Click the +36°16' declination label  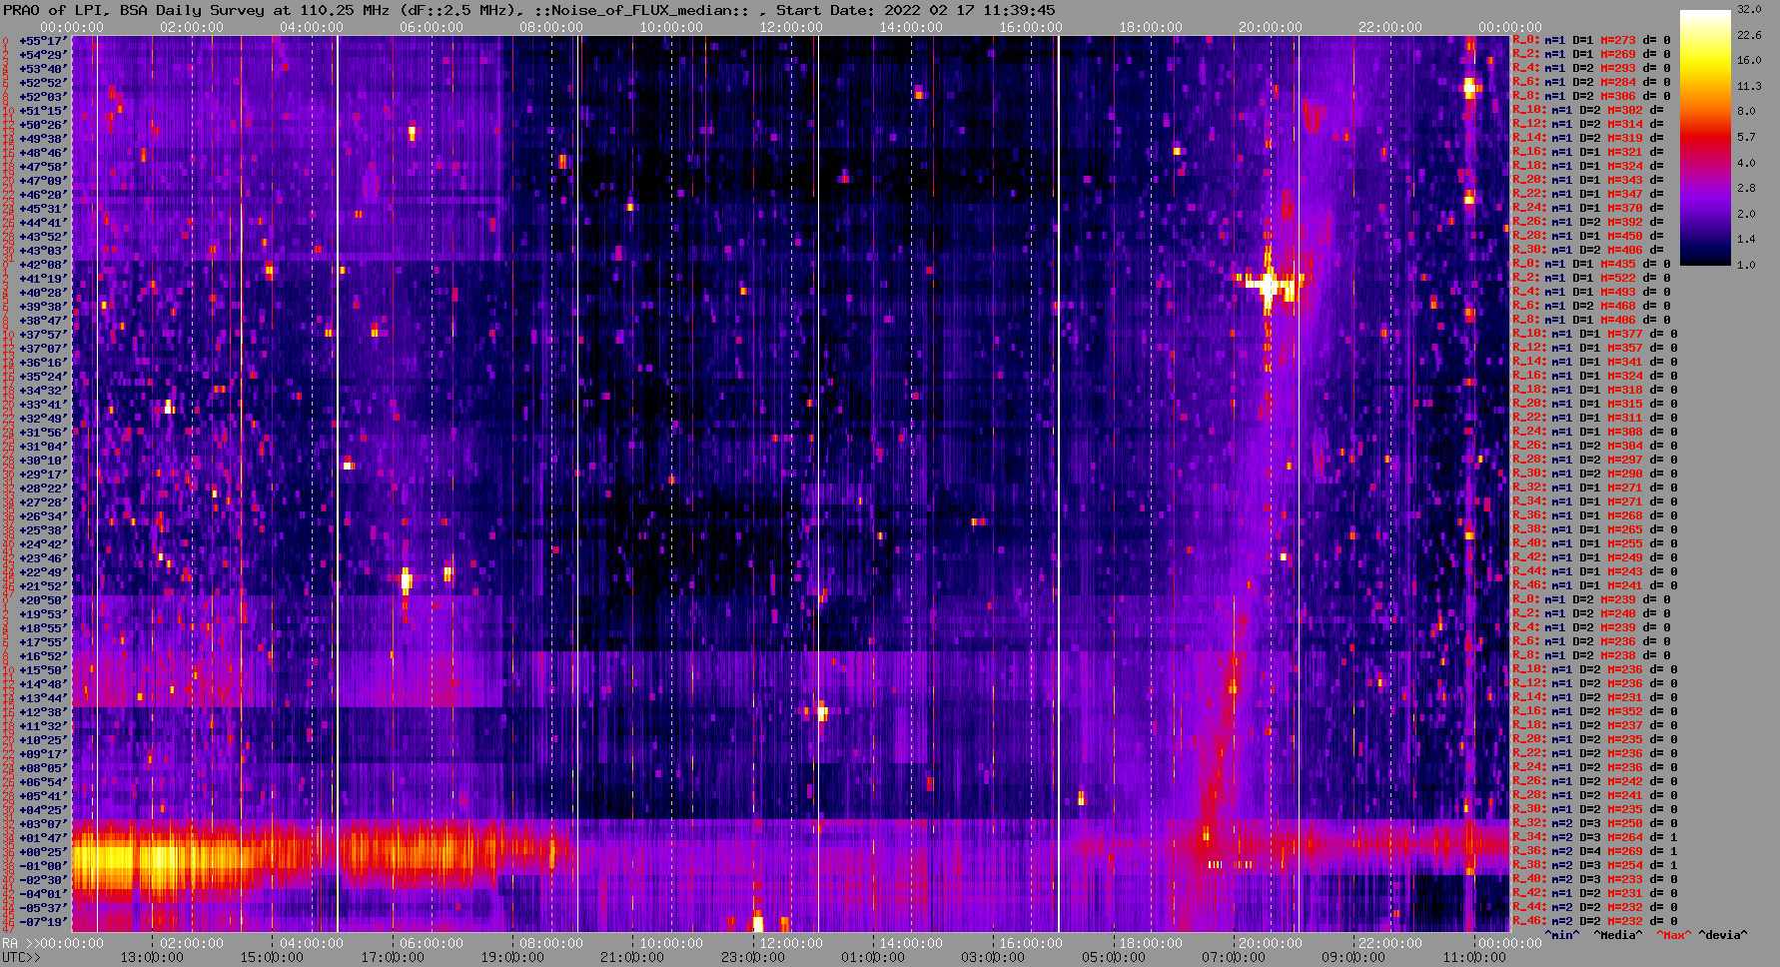(42, 363)
